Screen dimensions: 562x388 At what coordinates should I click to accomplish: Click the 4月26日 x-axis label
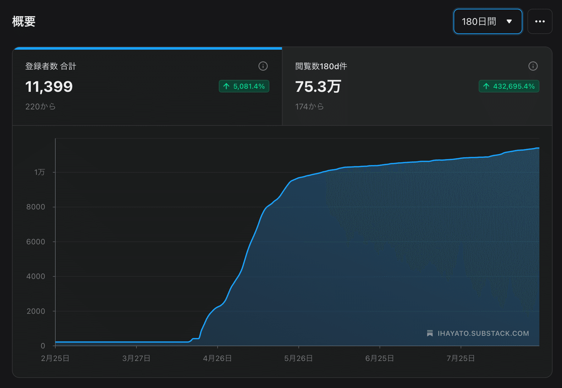click(218, 358)
